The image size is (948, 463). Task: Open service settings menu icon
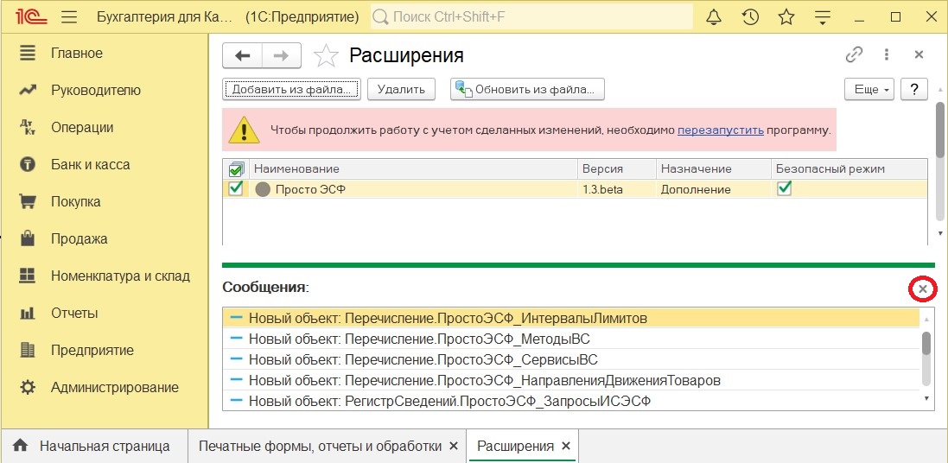822,17
